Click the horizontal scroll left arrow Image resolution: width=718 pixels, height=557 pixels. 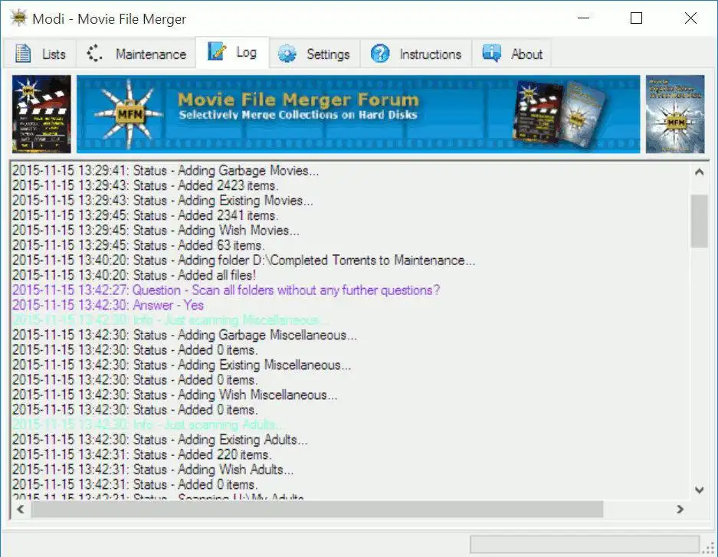click(x=21, y=509)
